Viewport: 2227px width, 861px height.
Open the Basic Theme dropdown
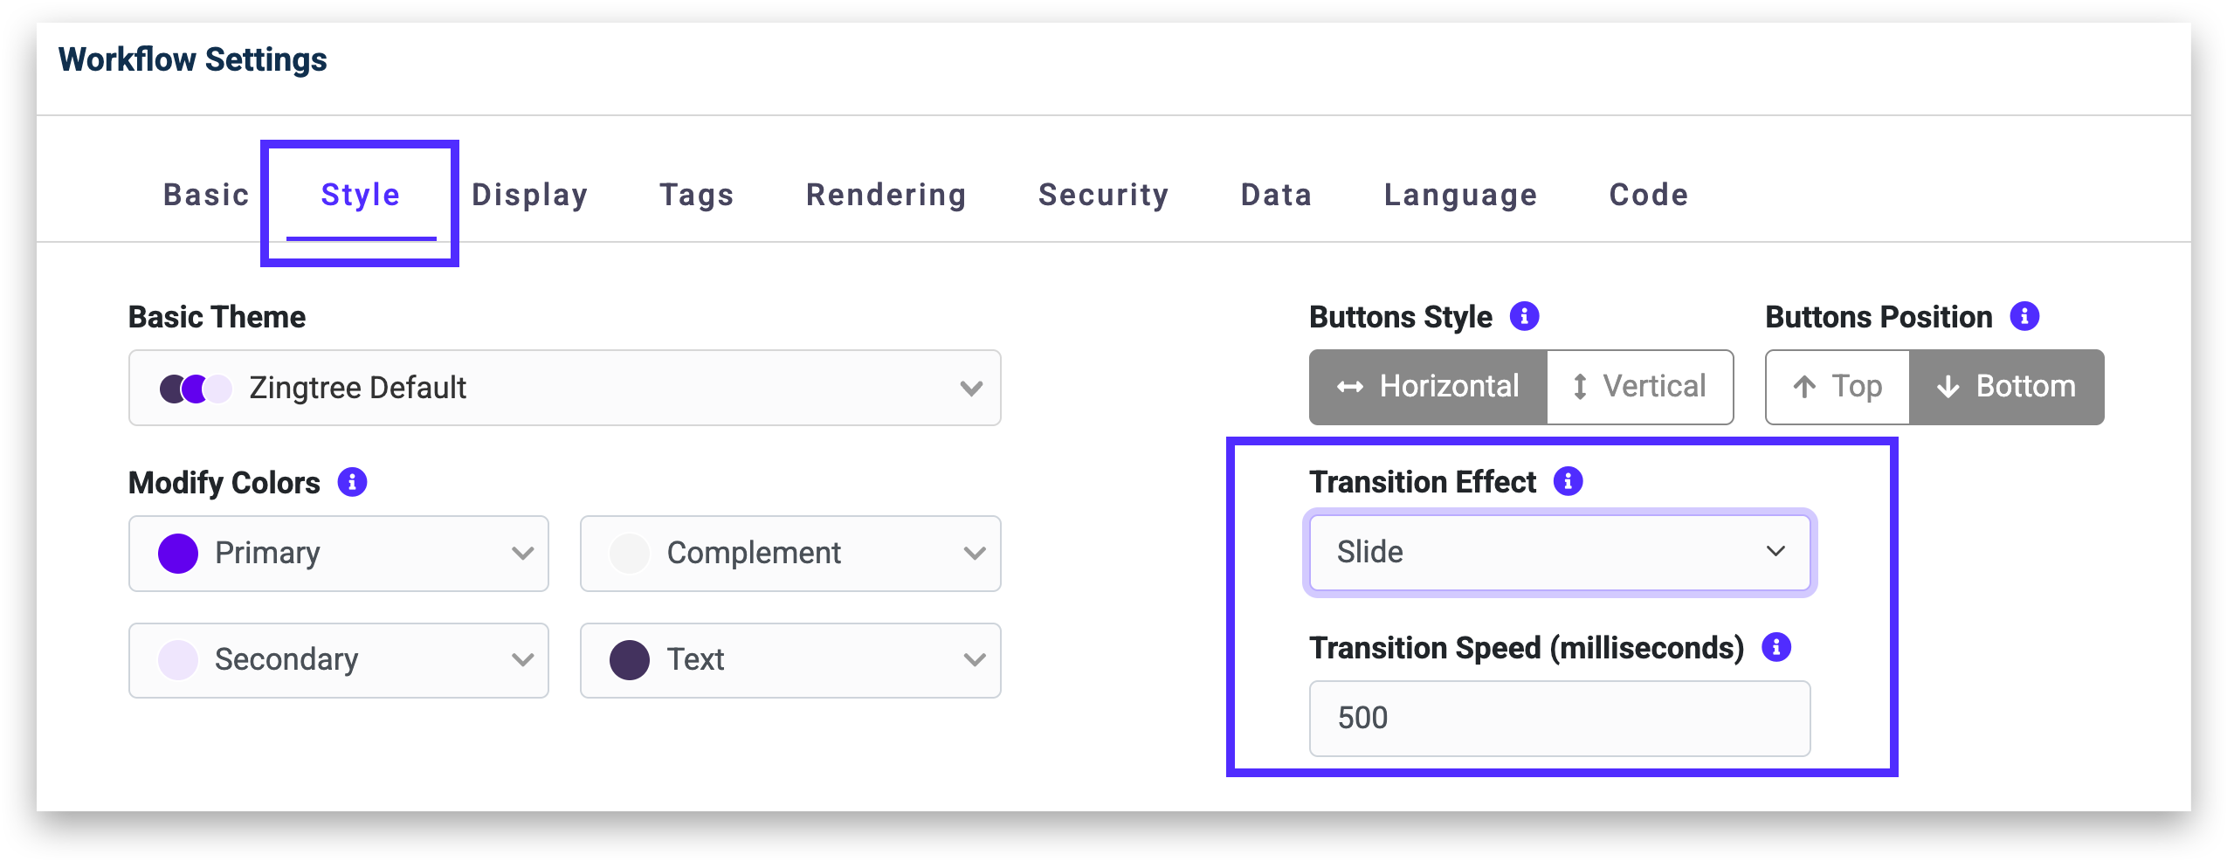(x=564, y=388)
